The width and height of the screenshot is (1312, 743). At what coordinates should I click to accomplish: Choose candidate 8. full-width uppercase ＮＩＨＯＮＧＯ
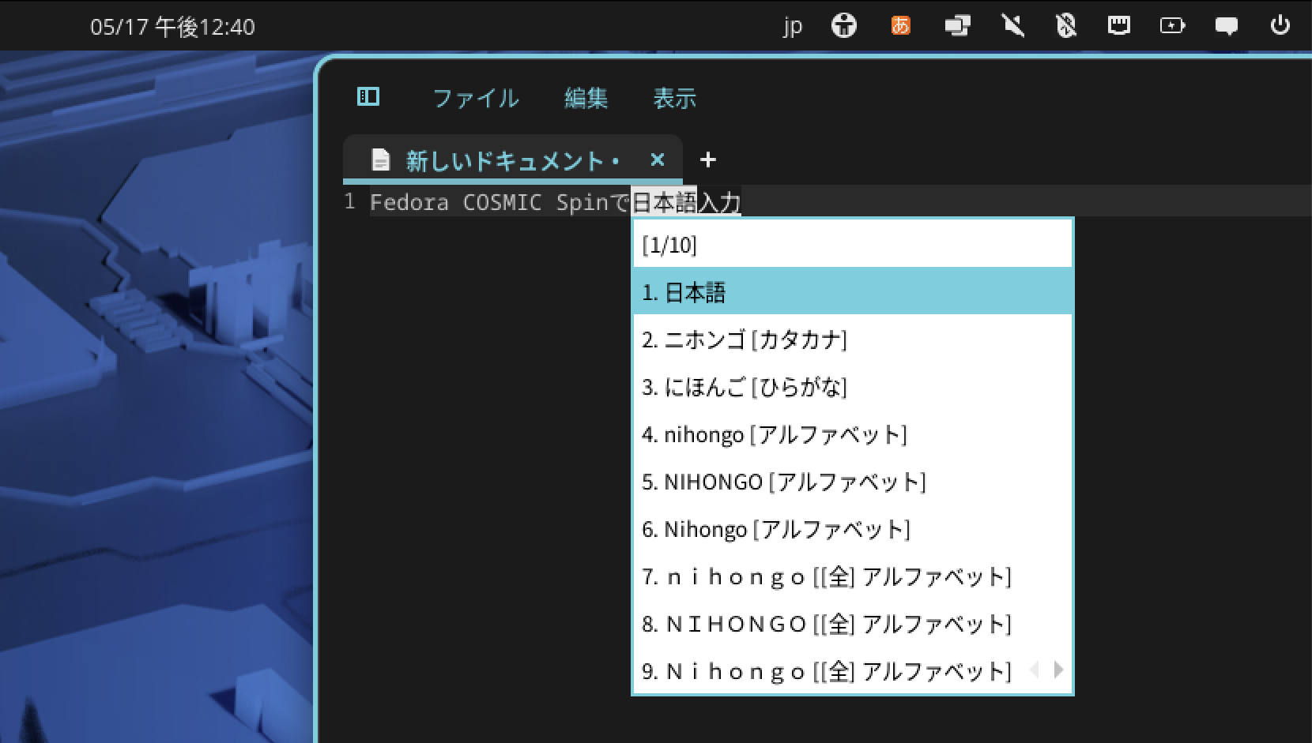[x=853, y=624]
